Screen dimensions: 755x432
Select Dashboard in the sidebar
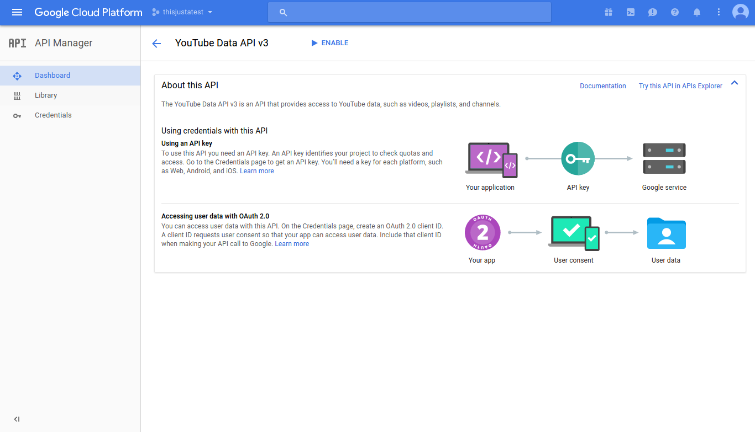(x=70, y=76)
